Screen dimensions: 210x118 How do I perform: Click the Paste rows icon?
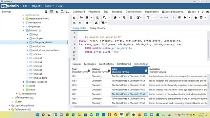tap(124, 17)
